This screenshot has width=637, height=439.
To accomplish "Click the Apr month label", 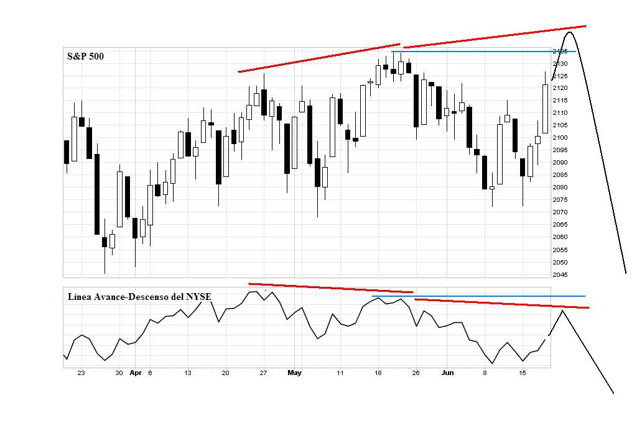I will (x=136, y=373).
